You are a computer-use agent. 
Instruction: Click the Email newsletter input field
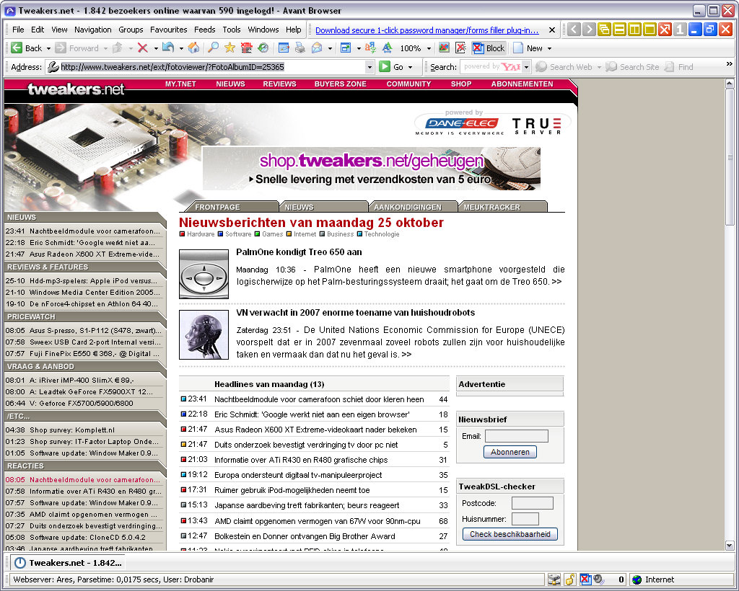point(517,436)
